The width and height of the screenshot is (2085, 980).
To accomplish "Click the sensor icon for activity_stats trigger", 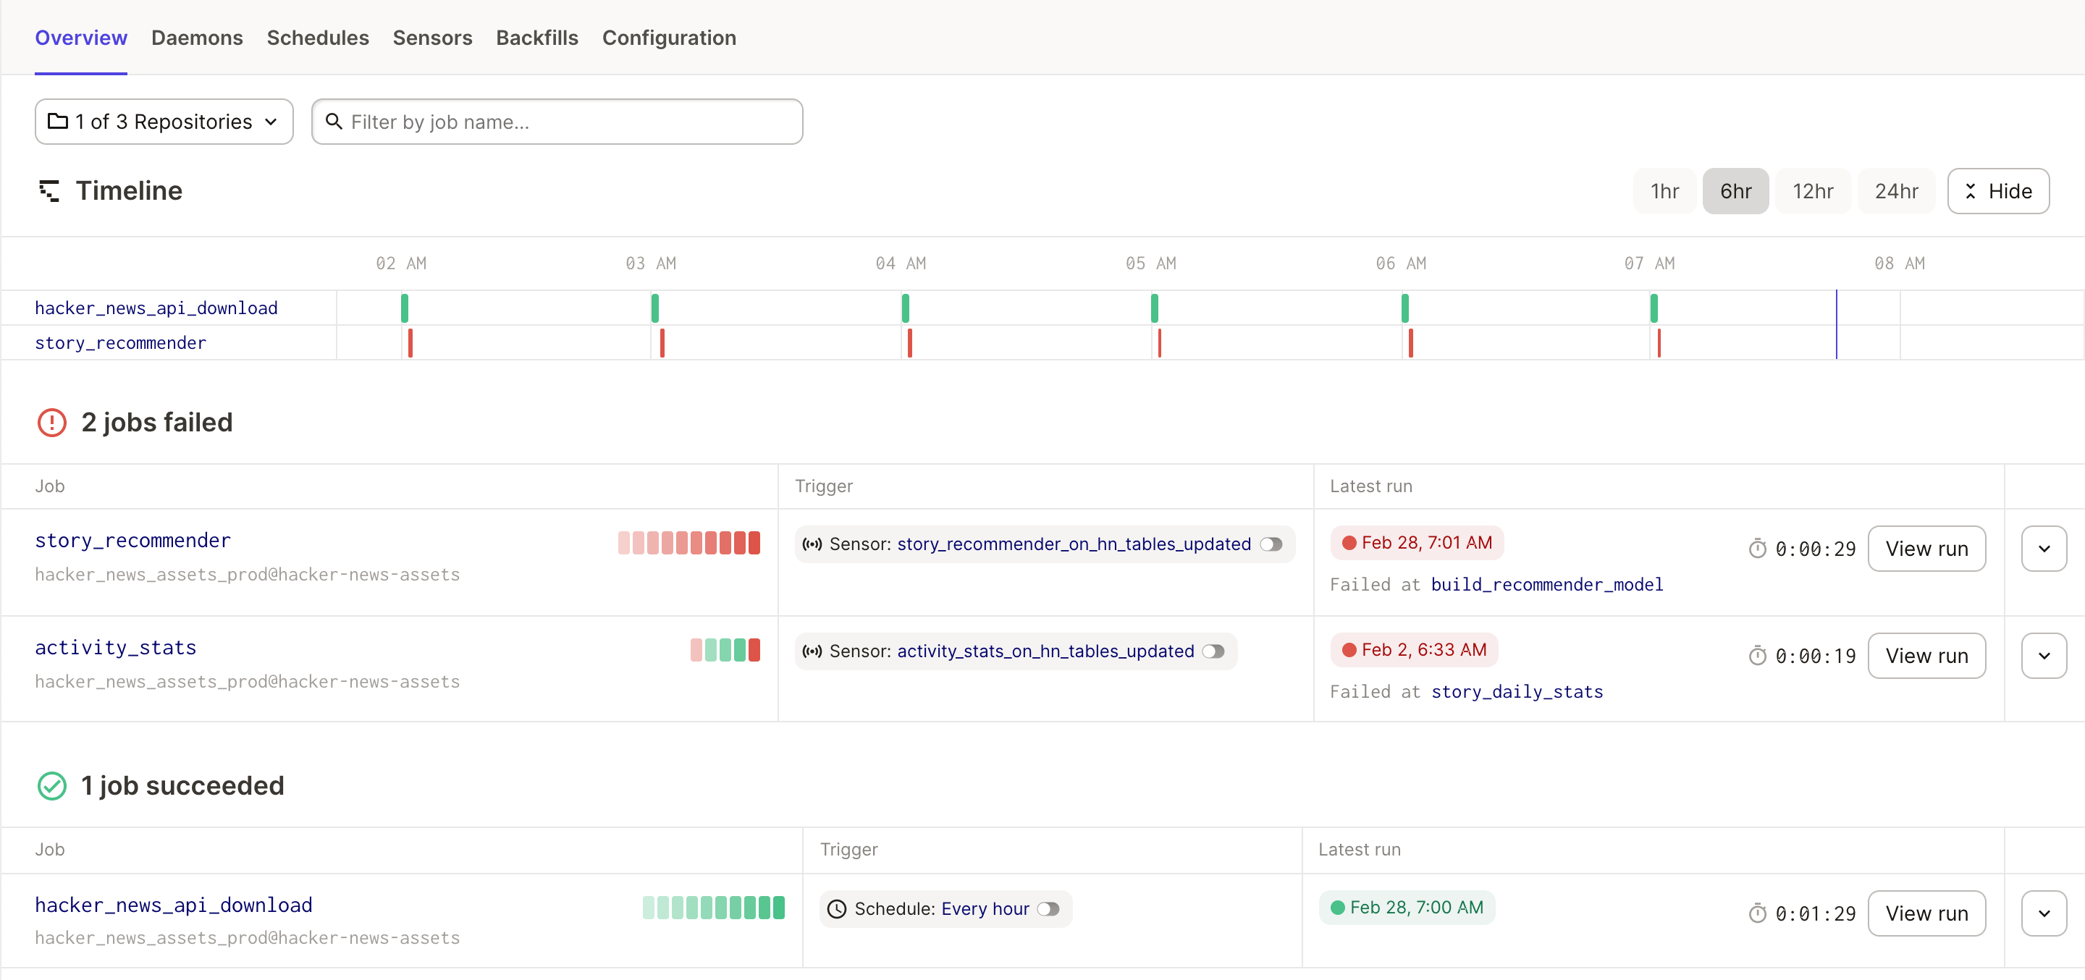I will point(812,651).
